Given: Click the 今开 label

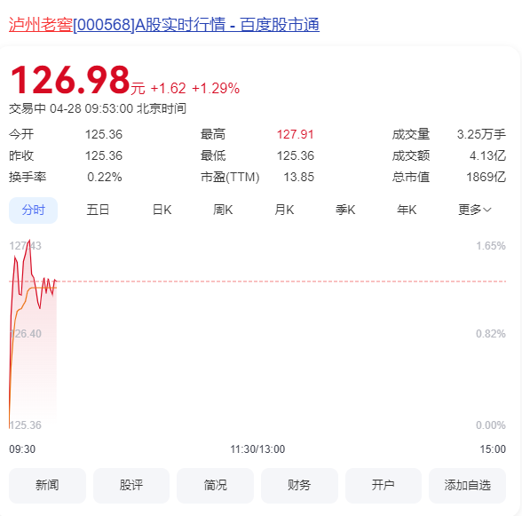Looking at the screenshot, I should (21, 135).
